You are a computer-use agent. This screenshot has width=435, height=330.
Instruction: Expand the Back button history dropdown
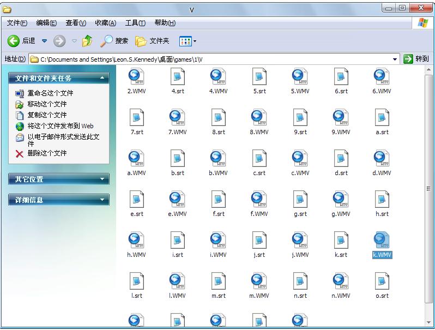tap(45, 41)
